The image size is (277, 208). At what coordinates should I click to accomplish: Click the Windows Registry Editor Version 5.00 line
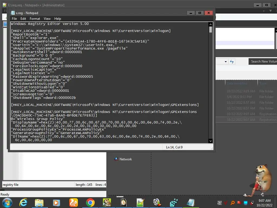click(50, 24)
